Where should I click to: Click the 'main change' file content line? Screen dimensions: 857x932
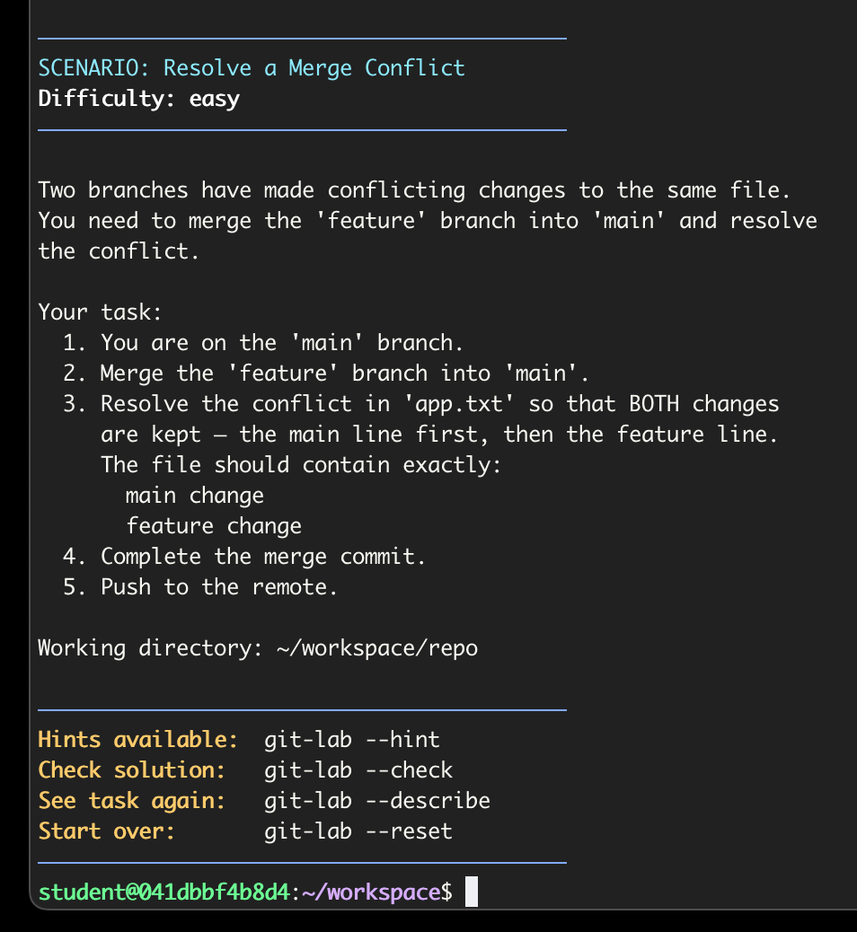[x=194, y=496]
